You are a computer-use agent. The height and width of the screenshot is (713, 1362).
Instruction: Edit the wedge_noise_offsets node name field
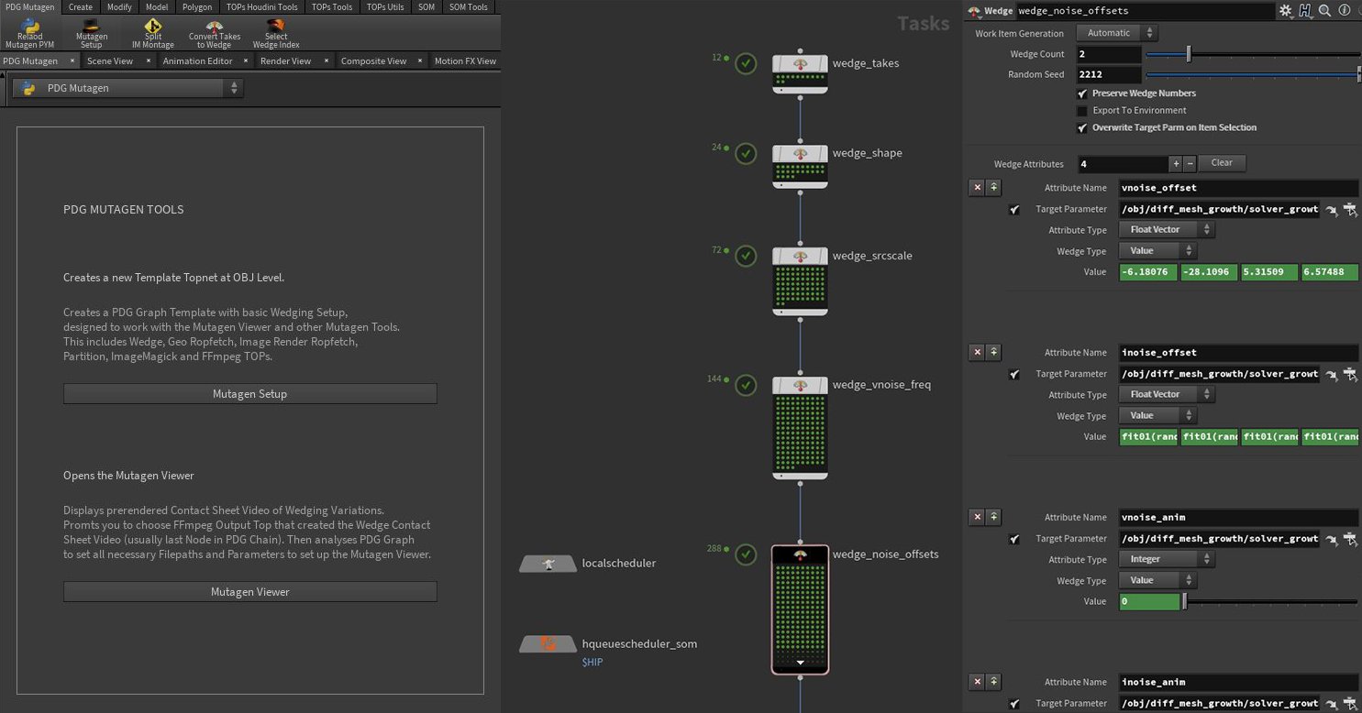pyautogui.click(x=1145, y=11)
